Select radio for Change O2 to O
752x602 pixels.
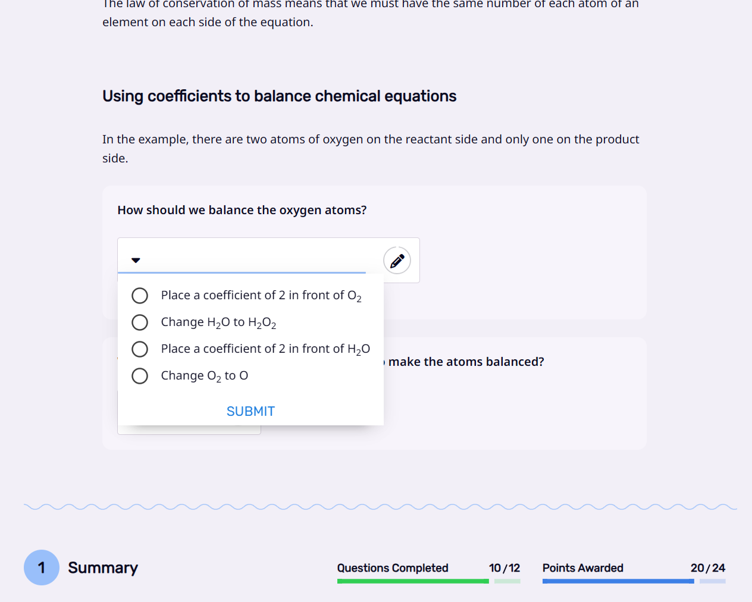[x=140, y=376]
